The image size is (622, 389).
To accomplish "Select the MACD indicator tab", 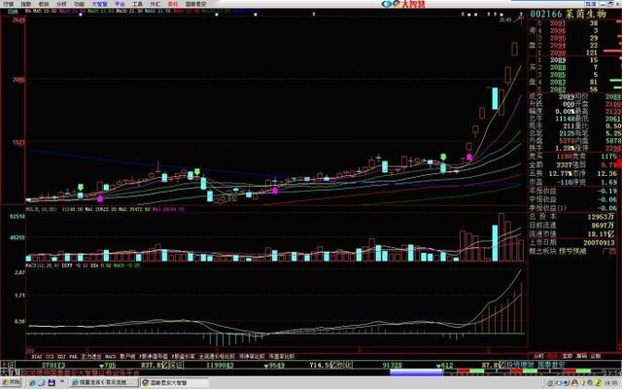I will point(111,357).
